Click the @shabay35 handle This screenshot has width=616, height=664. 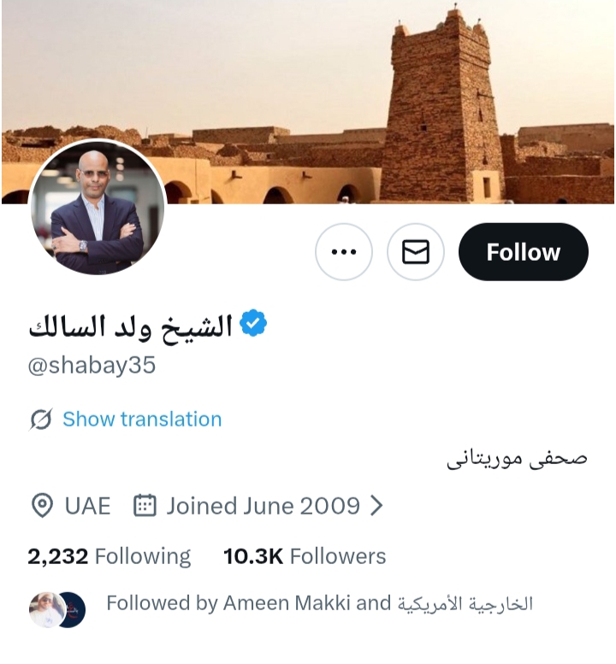click(92, 365)
